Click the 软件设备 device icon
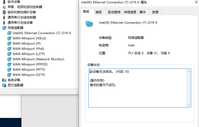 click(4, 2)
